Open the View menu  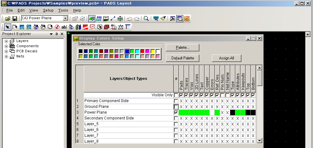pyautogui.click(x=33, y=10)
